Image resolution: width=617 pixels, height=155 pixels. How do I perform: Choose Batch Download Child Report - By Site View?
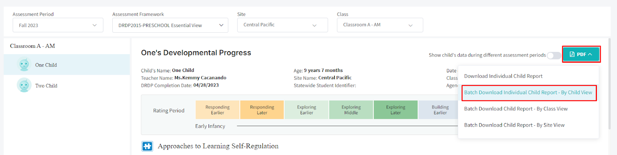(x=514, y=125)
